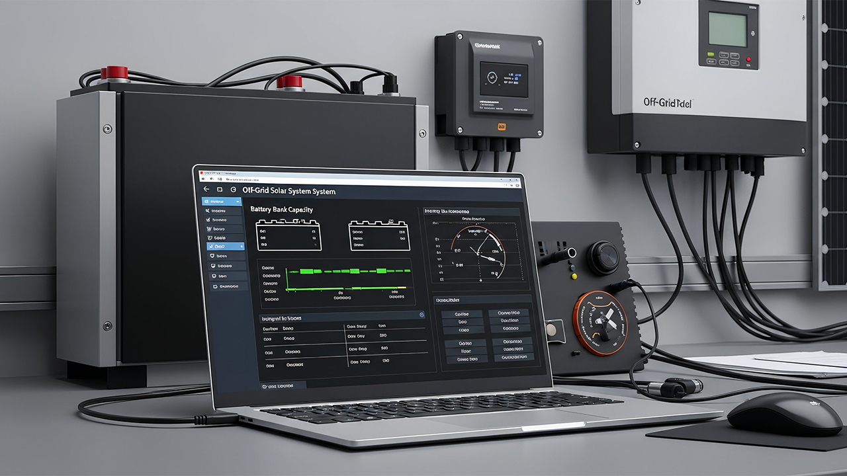Click the Battery Bank Capacity heading
The image size is (847, 476).
pos(281,210)
